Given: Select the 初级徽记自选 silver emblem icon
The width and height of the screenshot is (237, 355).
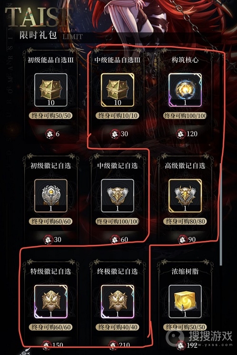Looking at the screenshot, I should [50, 196].
